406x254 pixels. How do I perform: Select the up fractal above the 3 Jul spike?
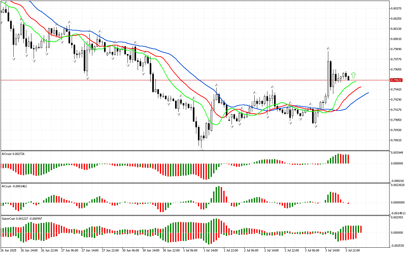click(328, 49)
